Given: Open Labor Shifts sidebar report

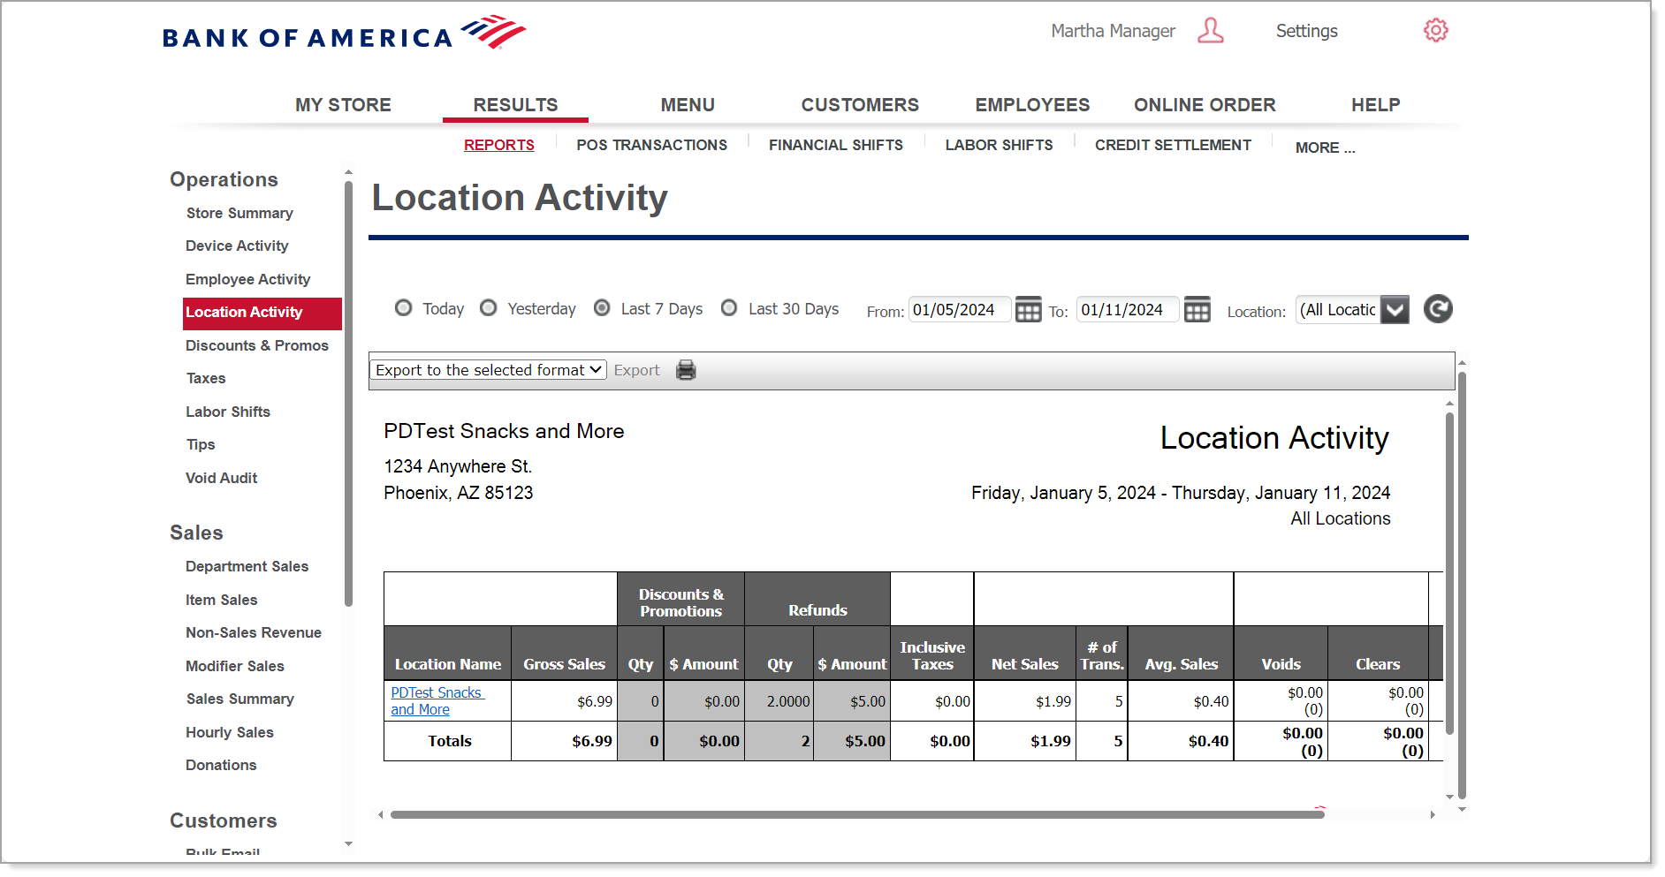Looking at the screenshot, I should (x=228, y=412).
